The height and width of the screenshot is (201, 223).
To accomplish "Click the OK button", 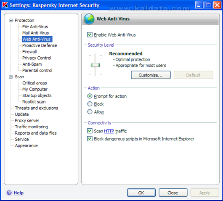I will [141, 193].
